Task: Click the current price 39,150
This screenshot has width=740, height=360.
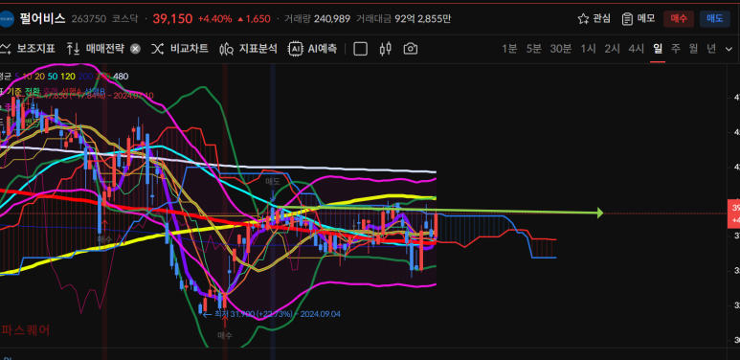Action: pyautogui.click(x=172, y=19)
